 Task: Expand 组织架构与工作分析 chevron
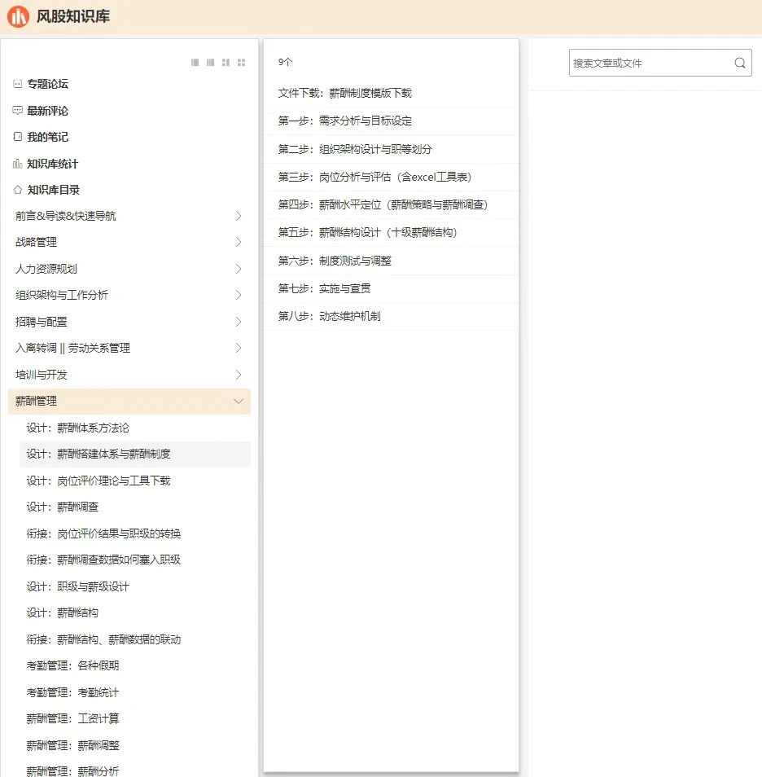pos(239,296)
